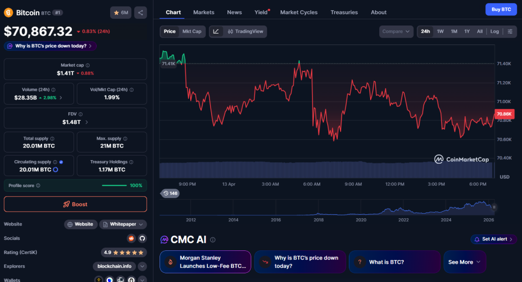Click the orange Boost button
Image resolution: width=522 pixels, height=282 pixels.
click(x=75, y=204)
